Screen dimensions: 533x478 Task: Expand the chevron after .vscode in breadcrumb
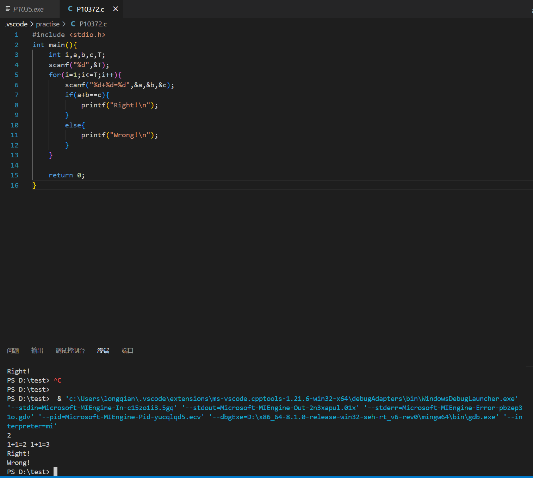point(32,24)
